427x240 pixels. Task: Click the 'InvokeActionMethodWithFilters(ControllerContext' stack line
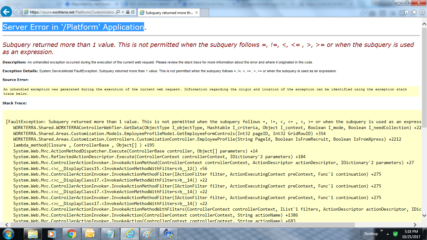pos(217,209)
